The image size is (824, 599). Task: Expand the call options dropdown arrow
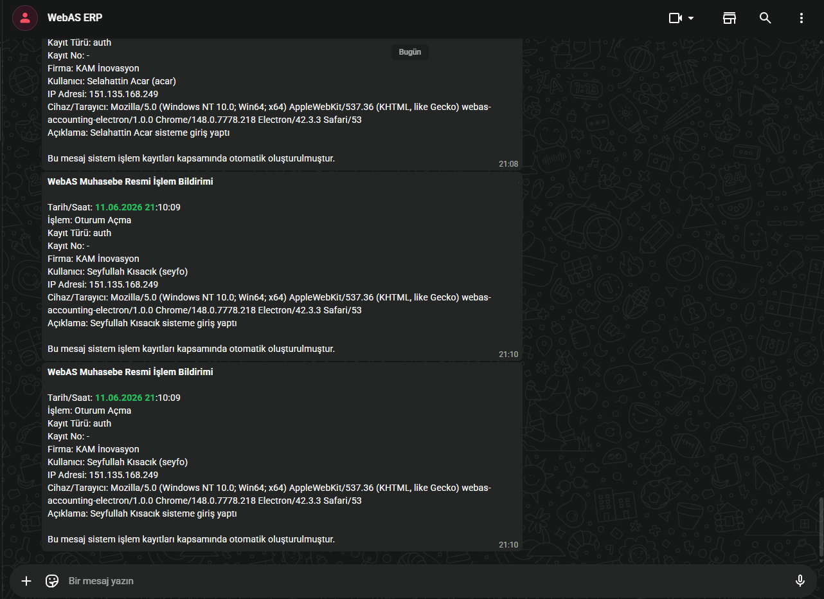point(691,18)
